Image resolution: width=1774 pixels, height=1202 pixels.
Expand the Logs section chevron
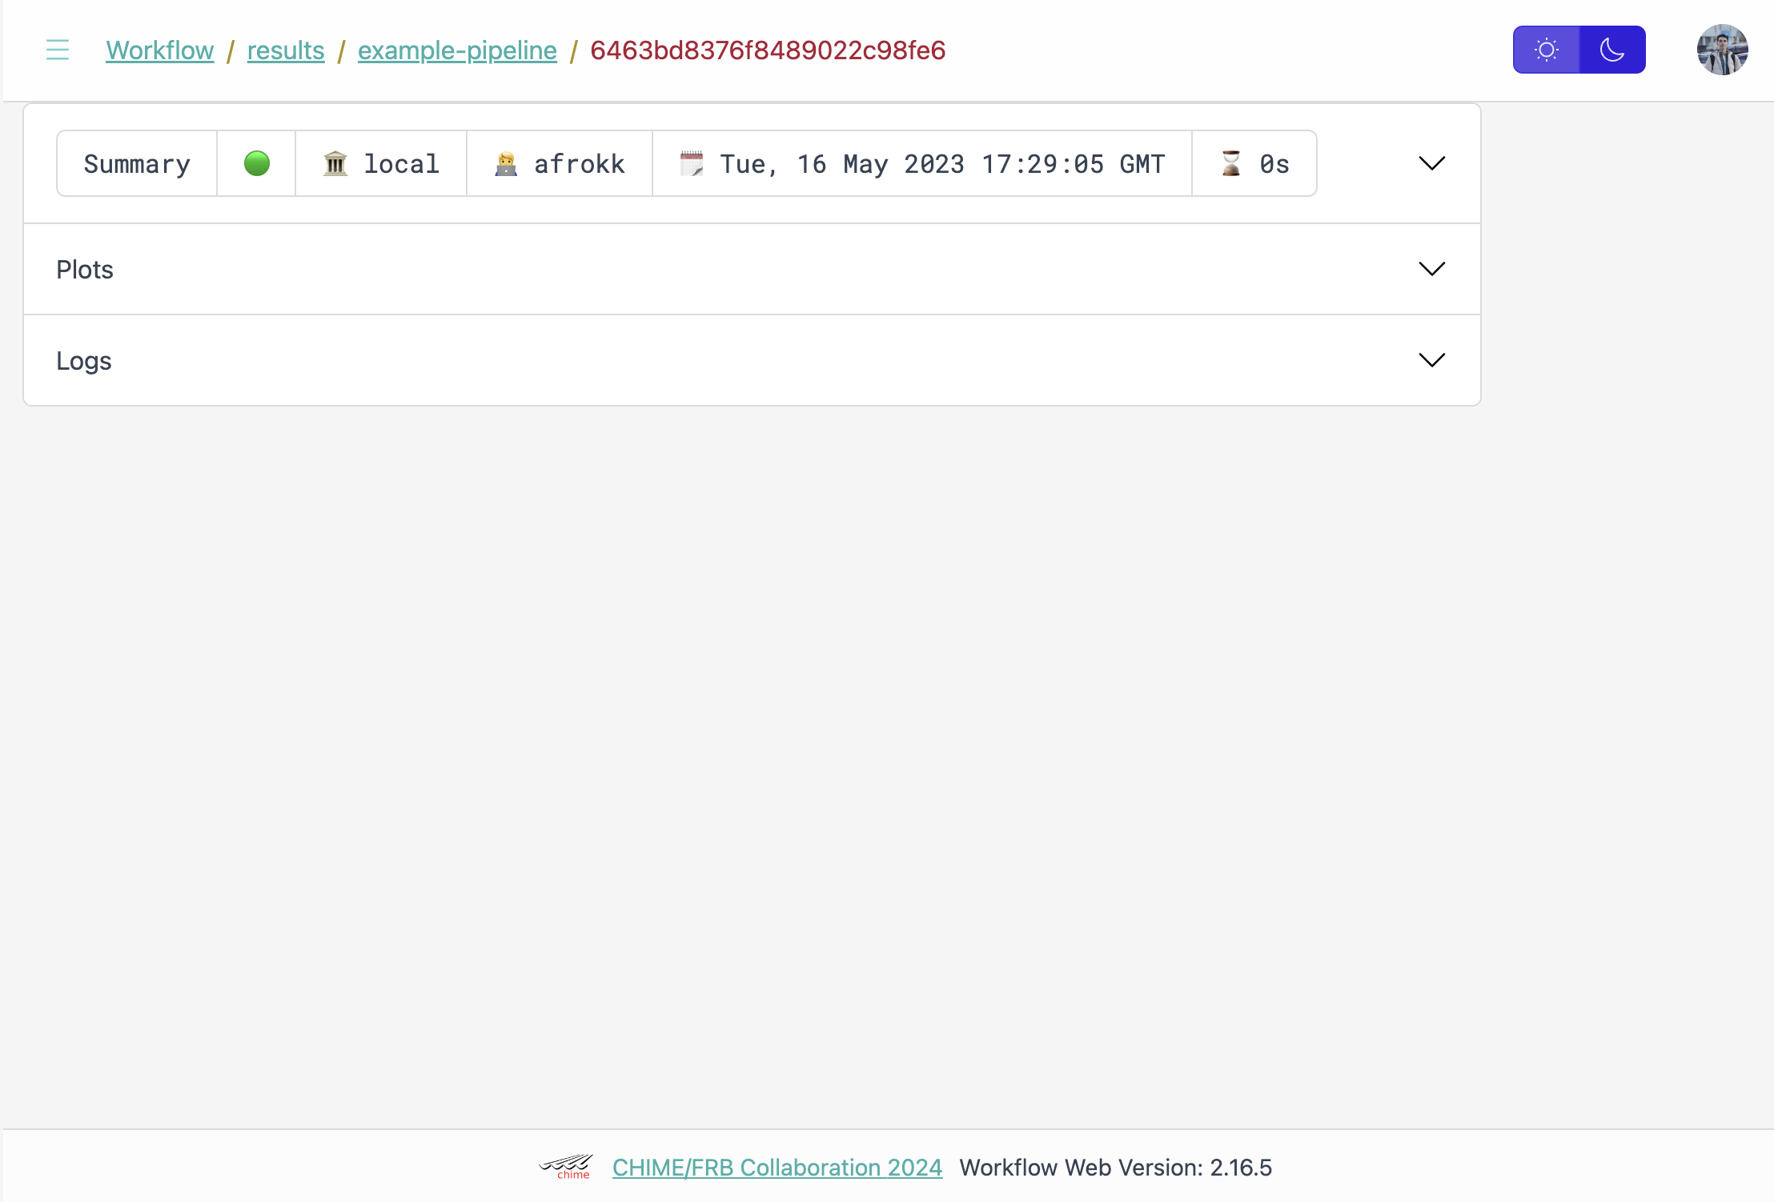[x=1433, y=359]
